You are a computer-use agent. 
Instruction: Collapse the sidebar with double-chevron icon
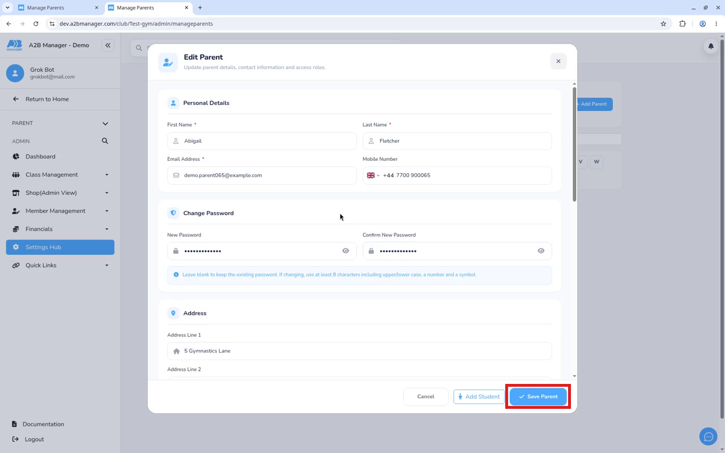[108, 45]
